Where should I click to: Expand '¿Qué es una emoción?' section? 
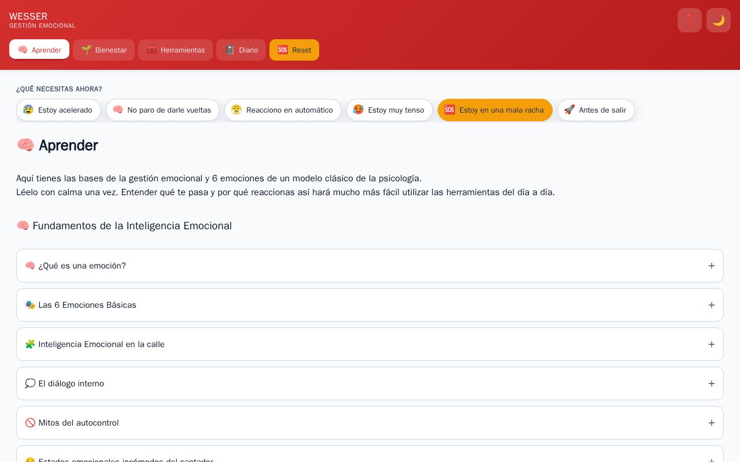(x=370, y=266)
